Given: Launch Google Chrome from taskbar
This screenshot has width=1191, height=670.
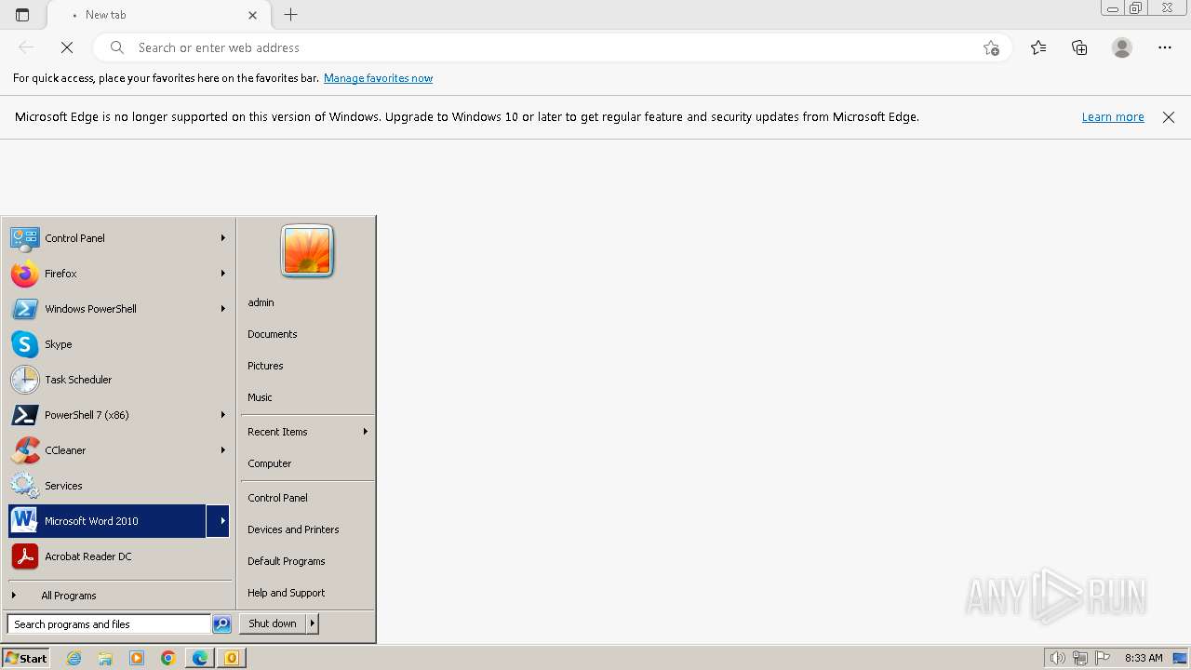Looking at the screenshot, I should tap(168, 658).
